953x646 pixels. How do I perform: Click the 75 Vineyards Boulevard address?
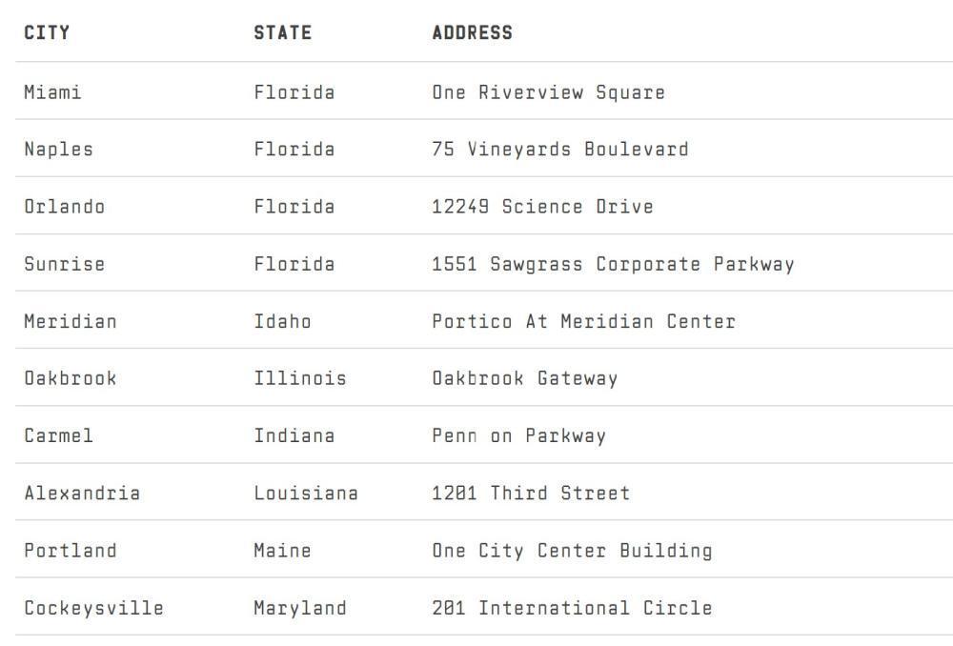[559, 150]
